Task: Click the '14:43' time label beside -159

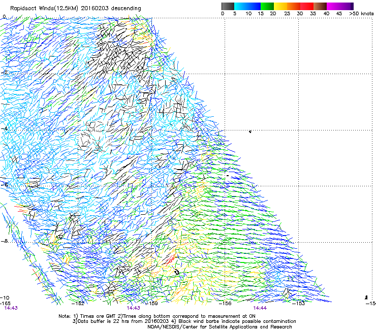Action: 133,308
